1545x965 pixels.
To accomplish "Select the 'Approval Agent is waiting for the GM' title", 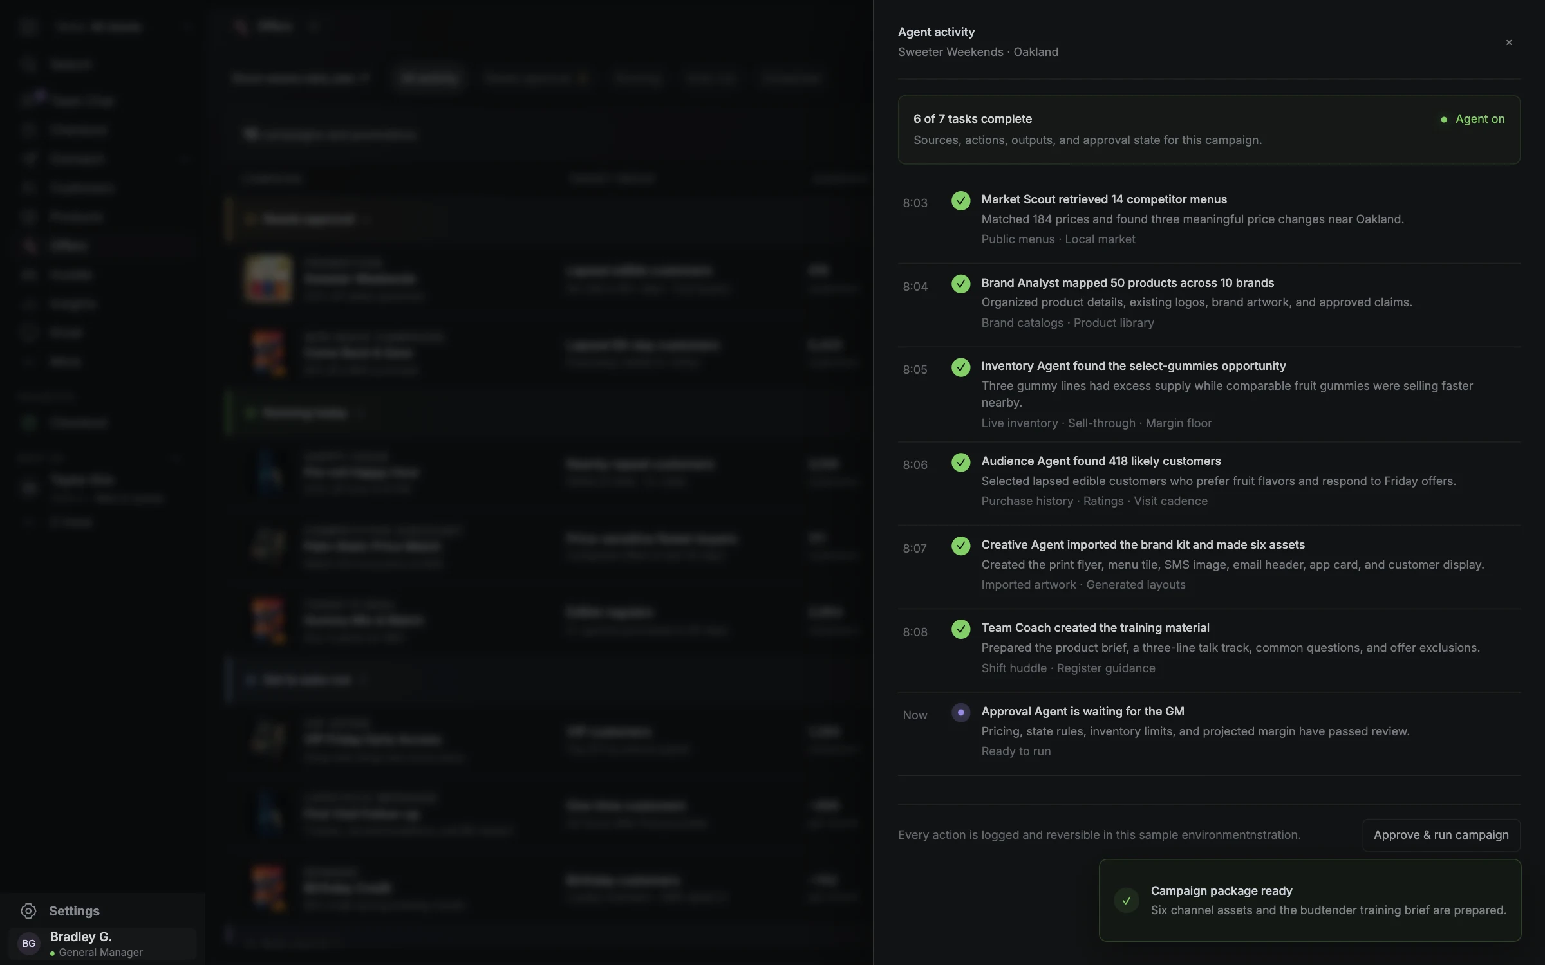I will 1082,712.
